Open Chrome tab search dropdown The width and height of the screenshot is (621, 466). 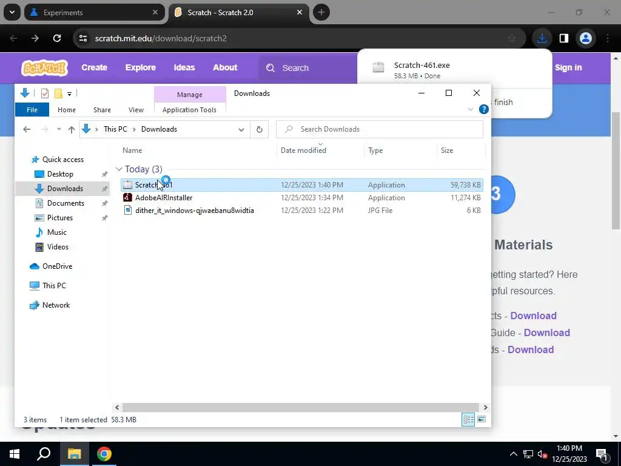click(12, 13)
